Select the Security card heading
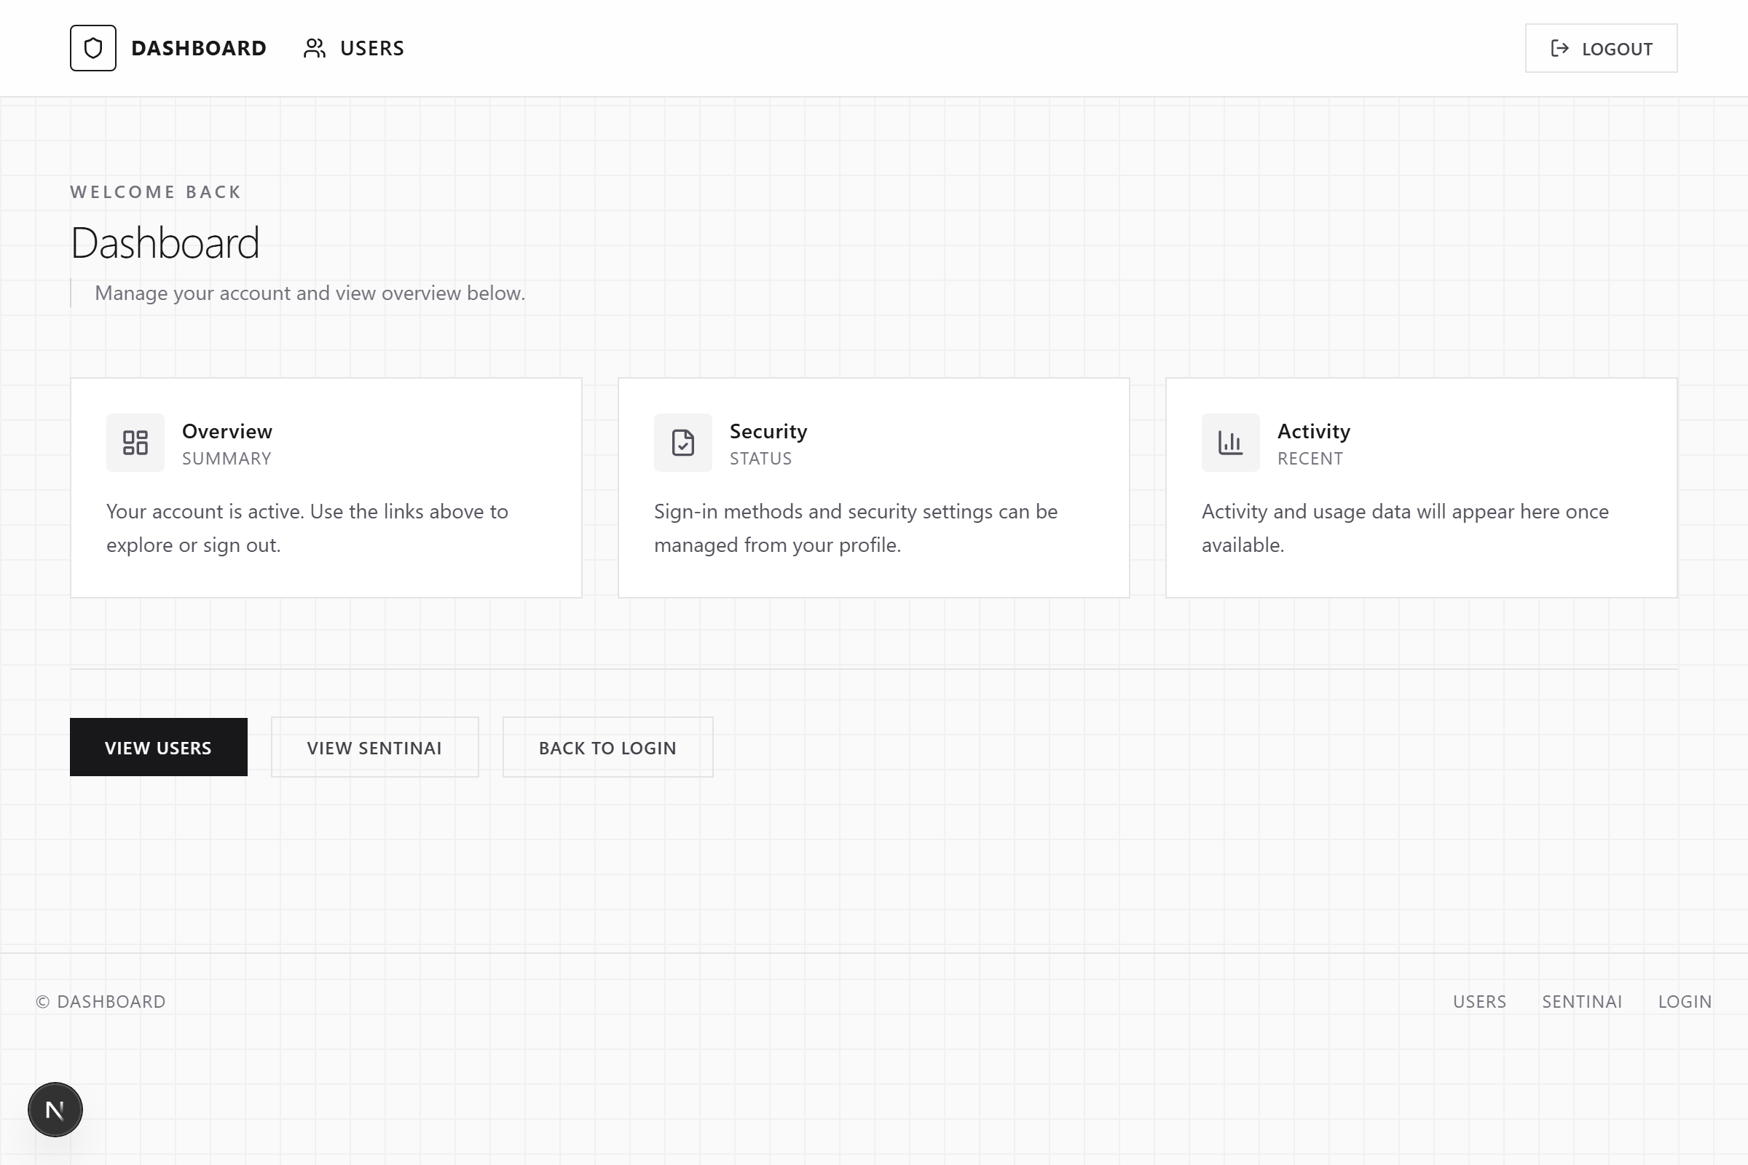1748x1165 pixels. tap(768, 431)
